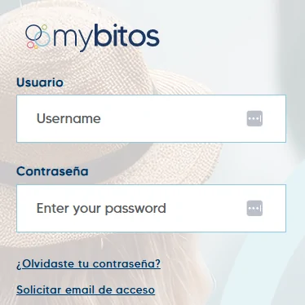
Task: Click the dark navy circle in the logo
Action: 33,33
